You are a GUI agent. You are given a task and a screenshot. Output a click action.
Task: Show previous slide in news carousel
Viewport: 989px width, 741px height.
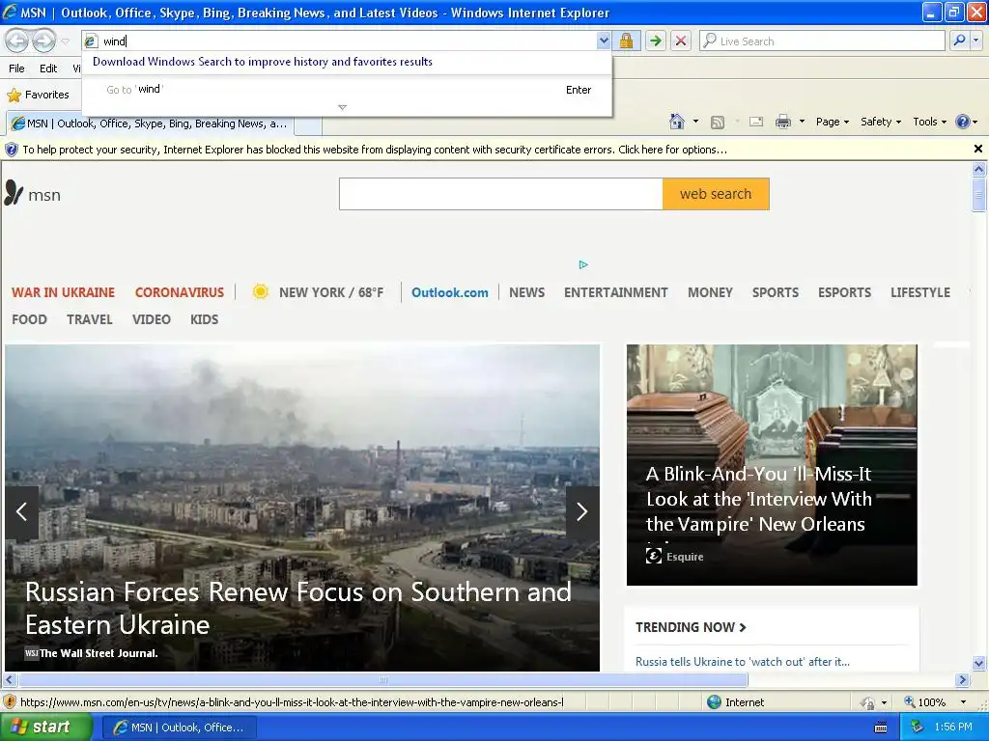click(21, 511)
